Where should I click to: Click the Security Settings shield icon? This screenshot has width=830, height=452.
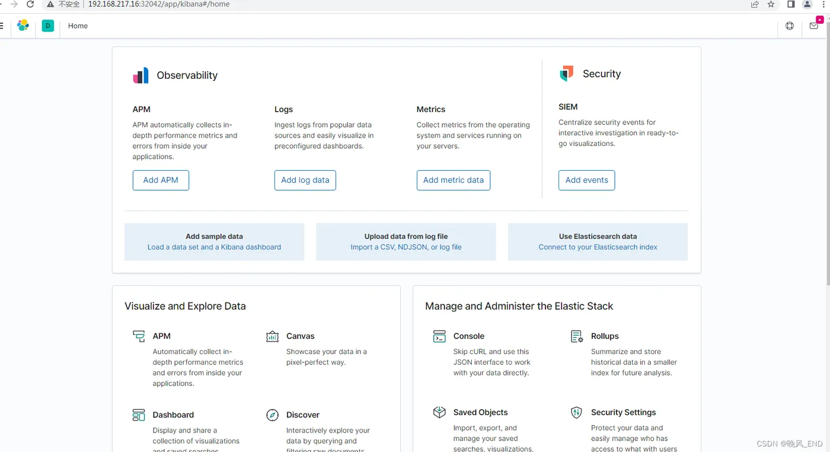click(x=576, y=412)
